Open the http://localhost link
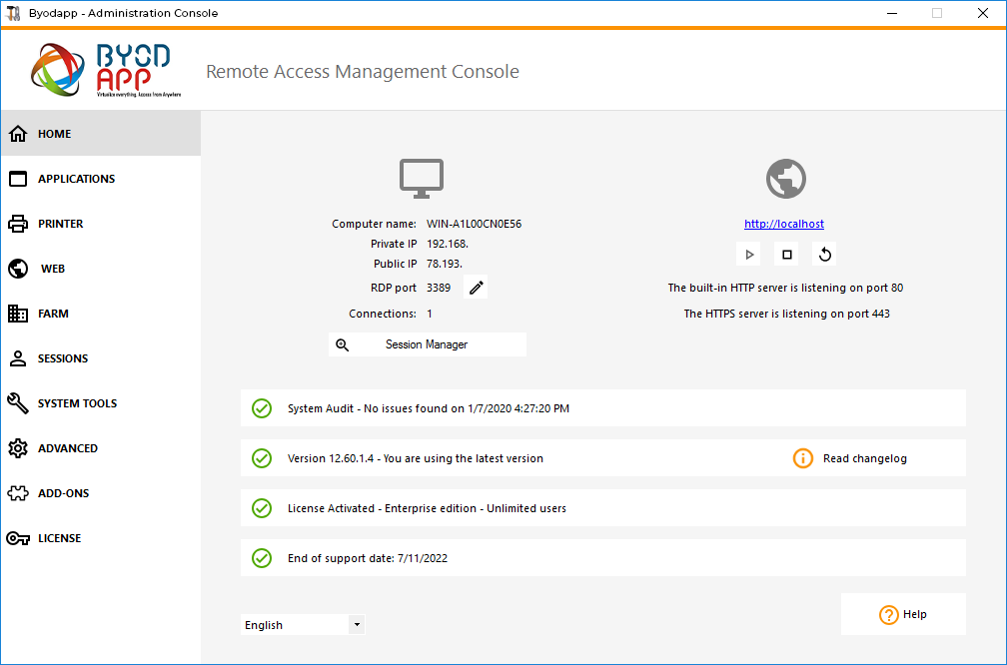This screenshot has width=1007, height=665. point(784,224)
